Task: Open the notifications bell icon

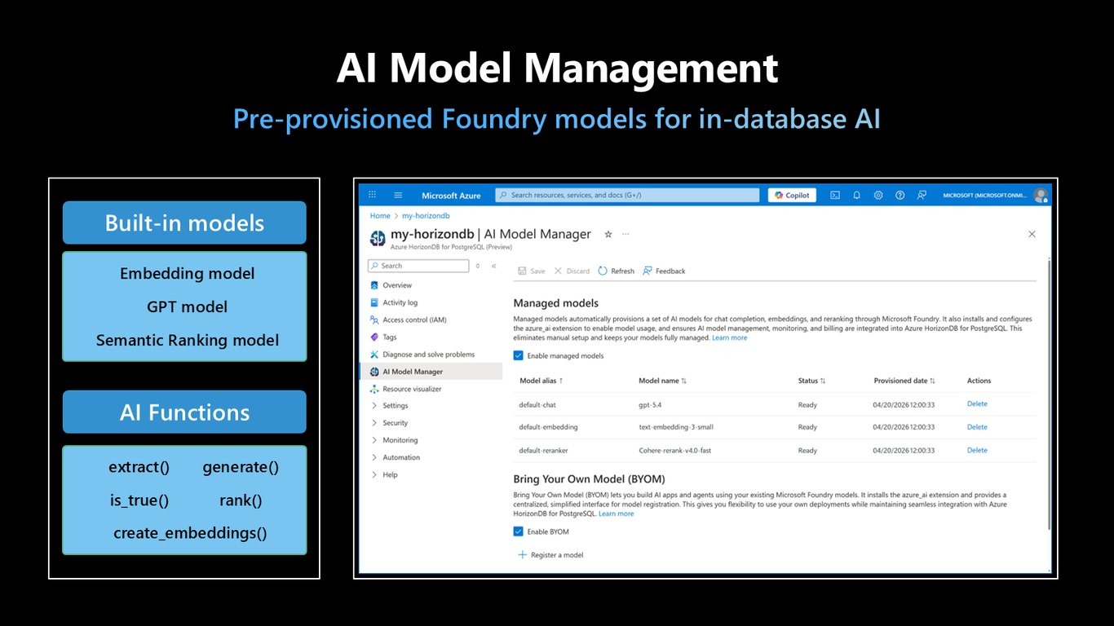Action: (x=856, y=195)
